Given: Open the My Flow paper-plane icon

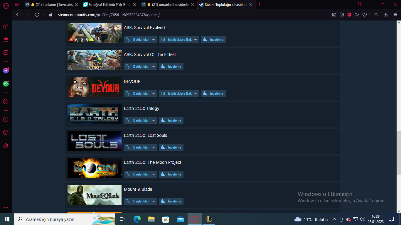Looking at the screenshot, I should [x=357, y=15].
